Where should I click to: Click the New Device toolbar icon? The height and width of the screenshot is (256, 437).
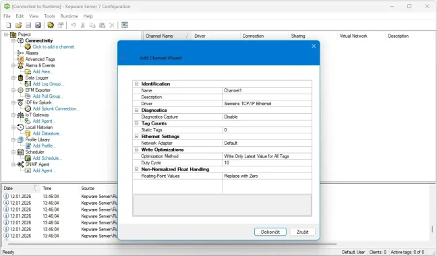pos(60,26)
